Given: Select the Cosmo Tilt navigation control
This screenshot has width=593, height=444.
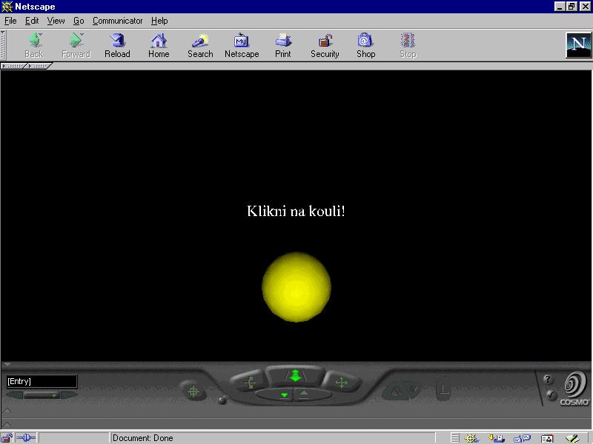Looking at the screenshot, I should click(248, 382).
